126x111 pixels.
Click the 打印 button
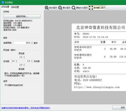tap(119, 108)
